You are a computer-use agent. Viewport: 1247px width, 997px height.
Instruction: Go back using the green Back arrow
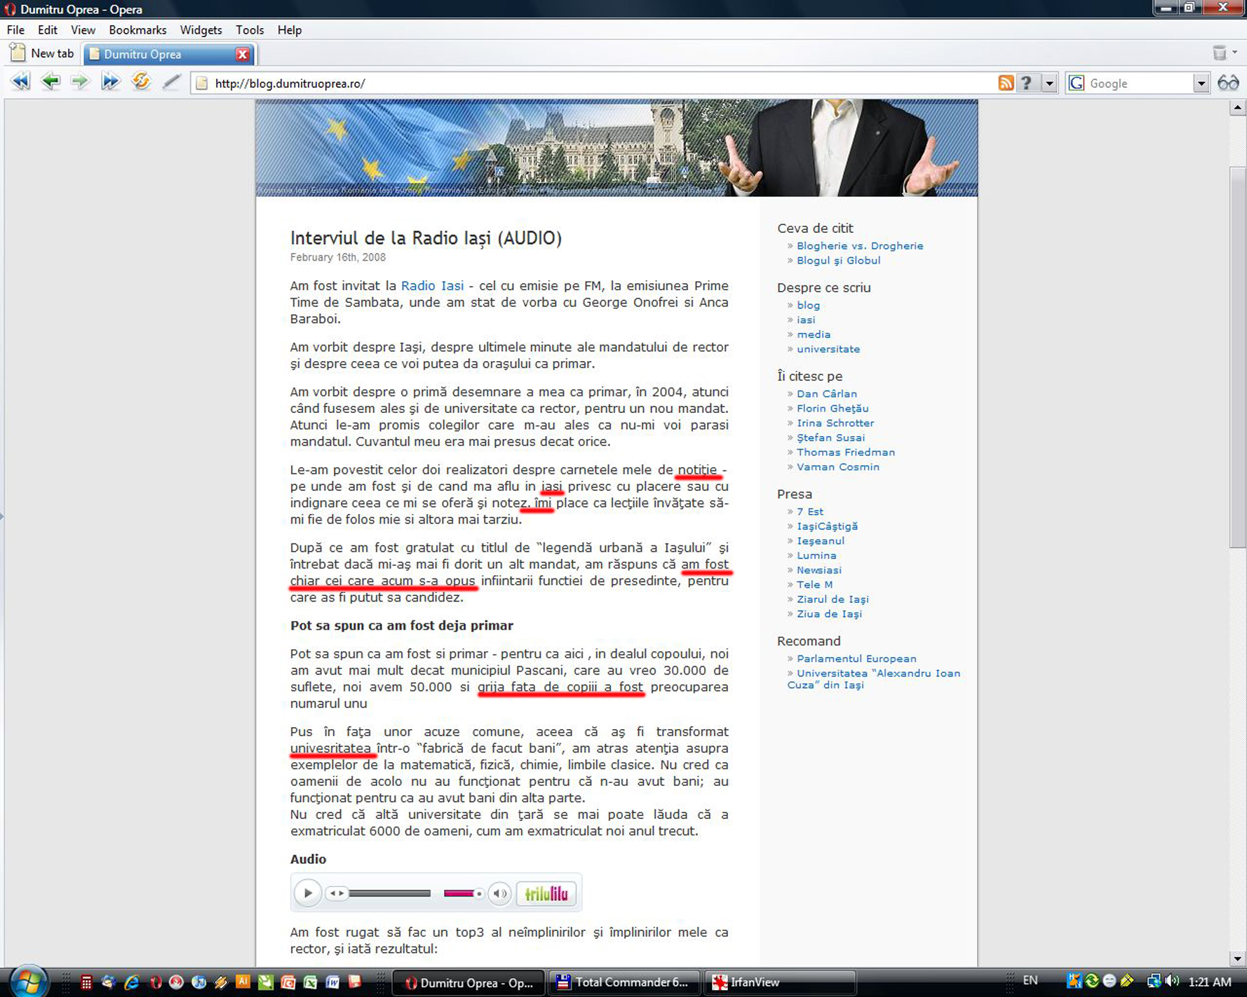(50, 81)
